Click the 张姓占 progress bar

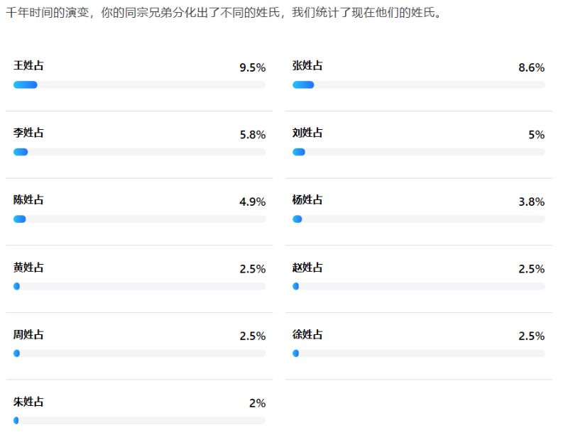pos(418,85)
